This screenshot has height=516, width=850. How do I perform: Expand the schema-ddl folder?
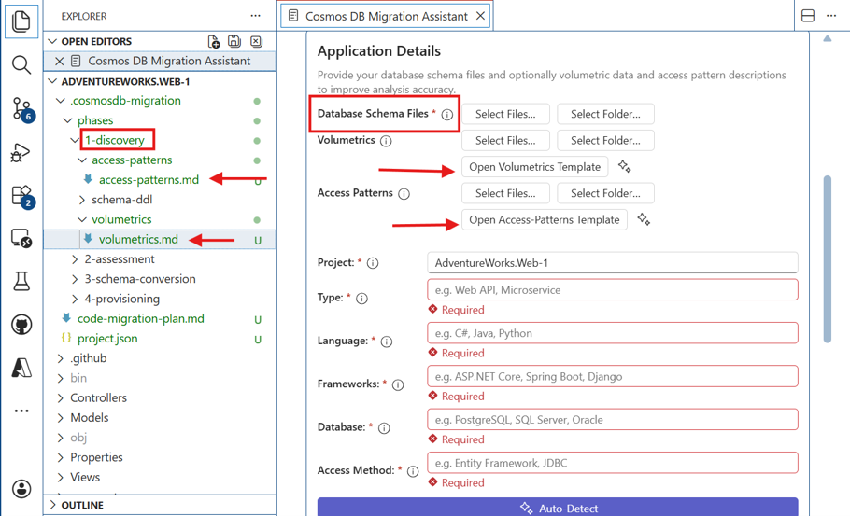(82, 200)
